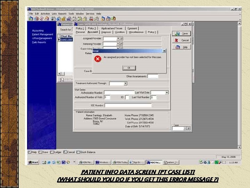The width and height of the screenshot is (250, 188).
Task: Expand the Treatment Authorized Through dropdown
Action: 125,84
